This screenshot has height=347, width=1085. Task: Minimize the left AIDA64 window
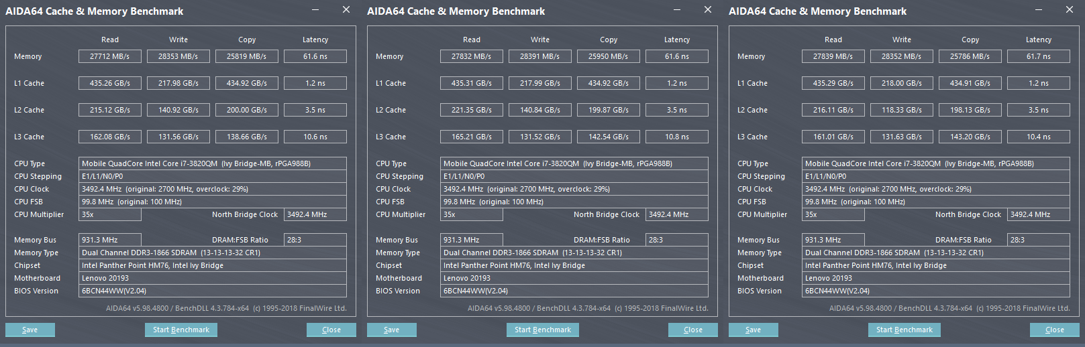(316, 10)
